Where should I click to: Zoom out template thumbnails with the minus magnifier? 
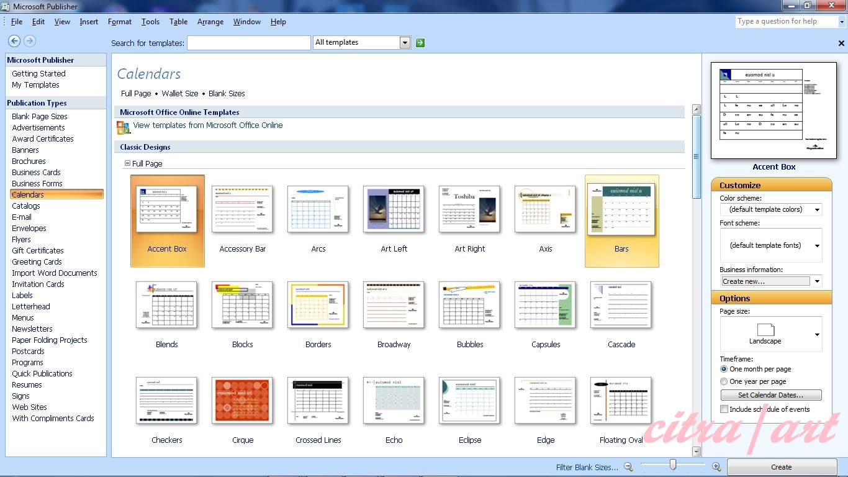(x=628, y=466)
